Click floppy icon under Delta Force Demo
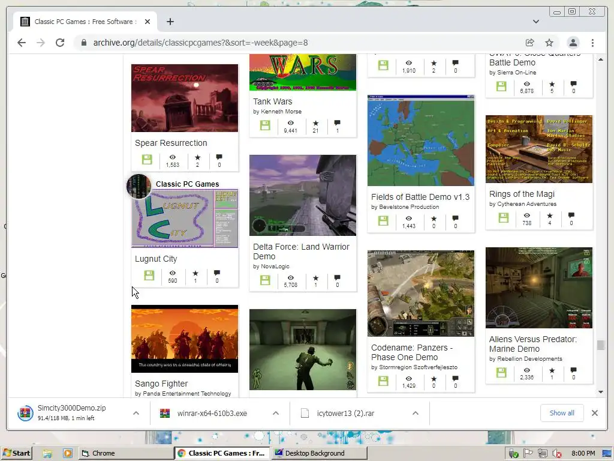 pyautogui.click(x=265, y=280)
